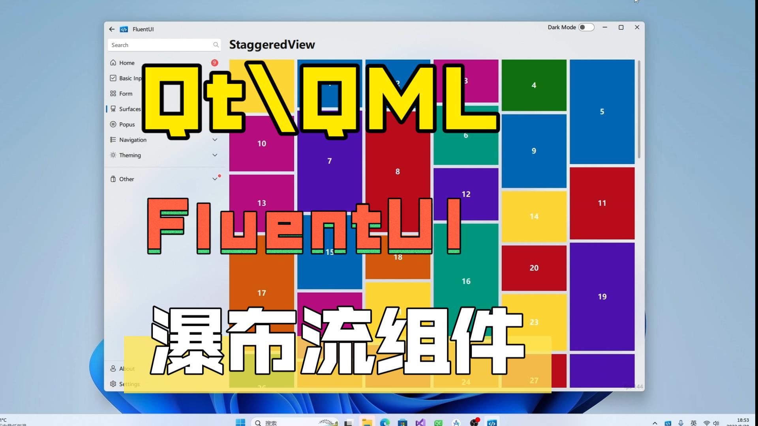Click the Basic Input sidebar icon
This screenshot has width=758, height=426.
113,77
